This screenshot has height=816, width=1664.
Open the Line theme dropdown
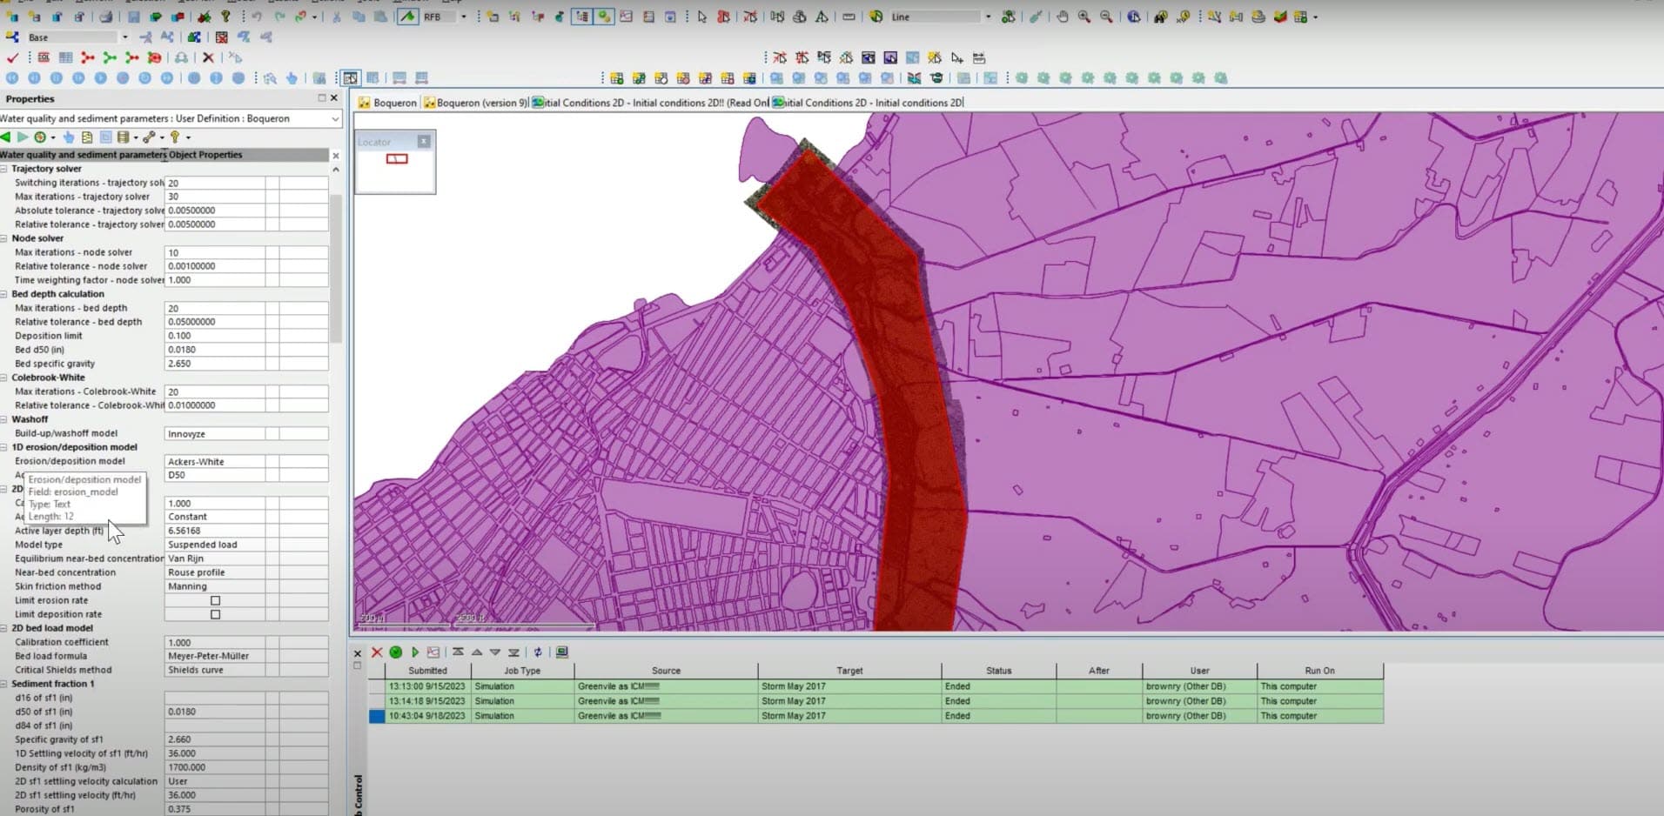tap(989, 16)
